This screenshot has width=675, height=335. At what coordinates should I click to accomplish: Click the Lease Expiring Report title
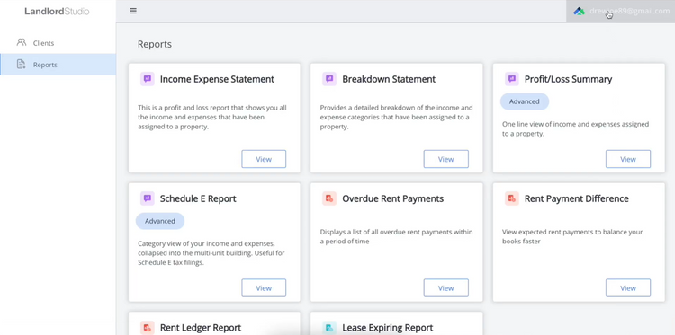coord(387,328)
